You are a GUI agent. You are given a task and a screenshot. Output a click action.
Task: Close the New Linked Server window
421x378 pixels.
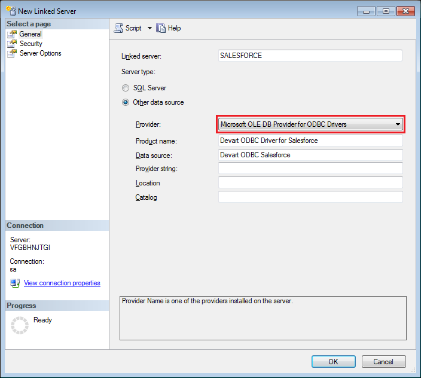pos(405,11)
